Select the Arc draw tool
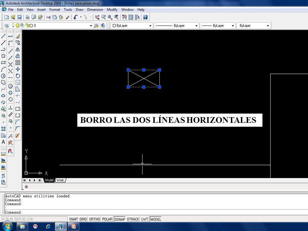This screenshot has width=308, height=231. [3, 69]
